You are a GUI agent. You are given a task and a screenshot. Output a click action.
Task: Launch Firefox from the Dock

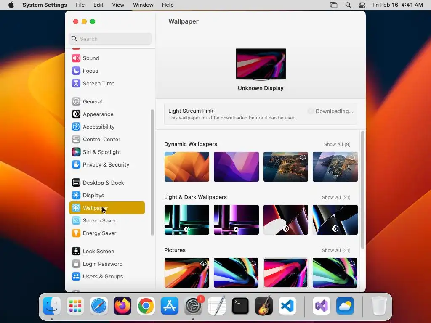[x=122, y=306]
